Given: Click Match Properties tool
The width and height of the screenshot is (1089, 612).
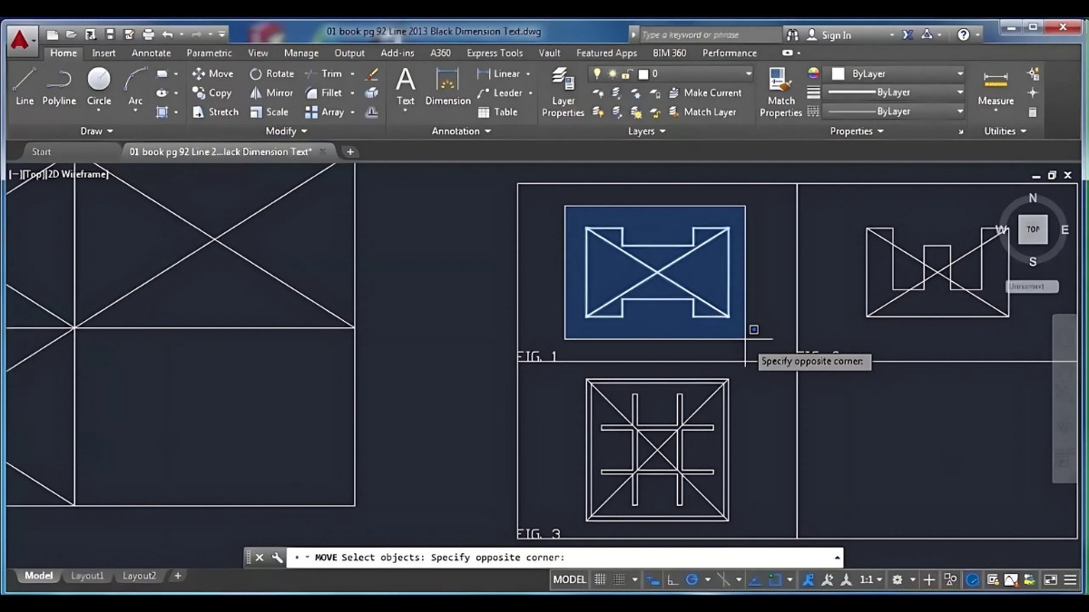Looking at the screenshot, I should click(780, 92).
